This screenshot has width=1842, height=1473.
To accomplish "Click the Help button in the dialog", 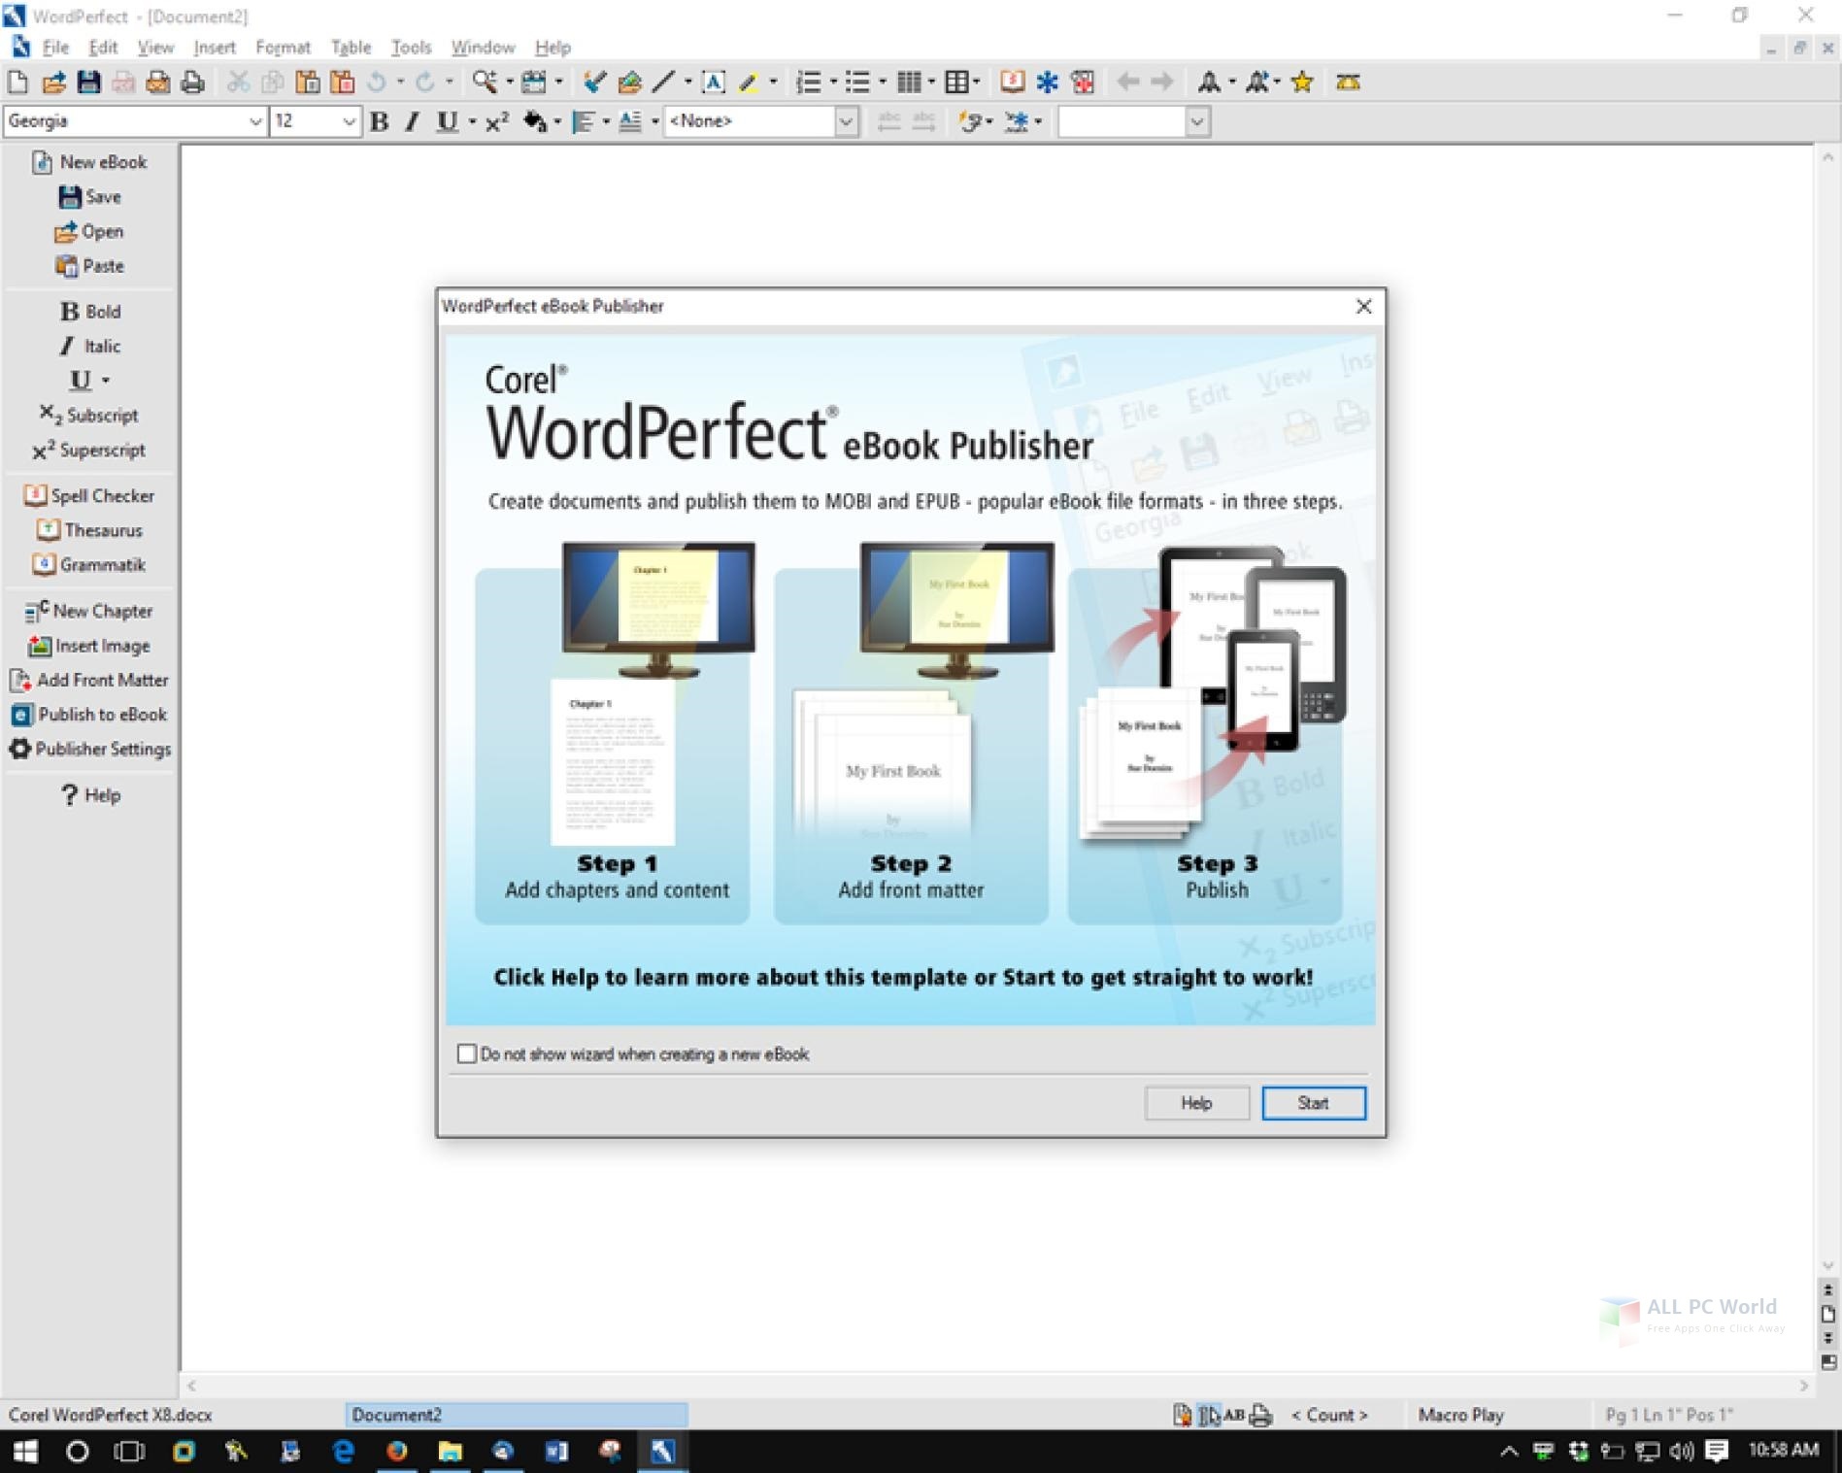I will coord(1196,1103).
